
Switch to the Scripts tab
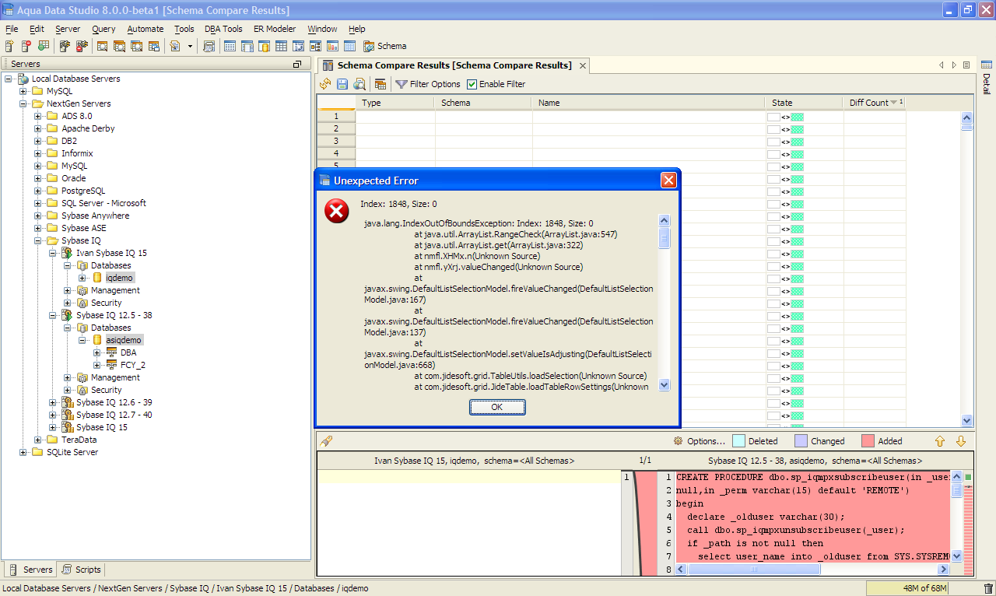pos(82,570)
